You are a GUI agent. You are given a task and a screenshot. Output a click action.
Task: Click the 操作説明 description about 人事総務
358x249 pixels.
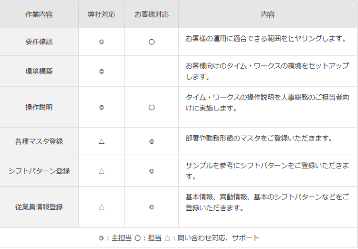(267, 103)
